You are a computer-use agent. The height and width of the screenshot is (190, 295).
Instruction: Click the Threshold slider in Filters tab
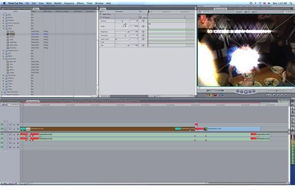(122, 35)
